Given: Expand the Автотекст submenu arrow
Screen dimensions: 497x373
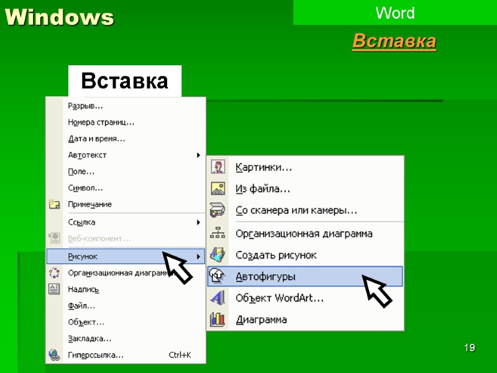Looking at the screenshot, I should pyautogui.click(x=198, y=155).
